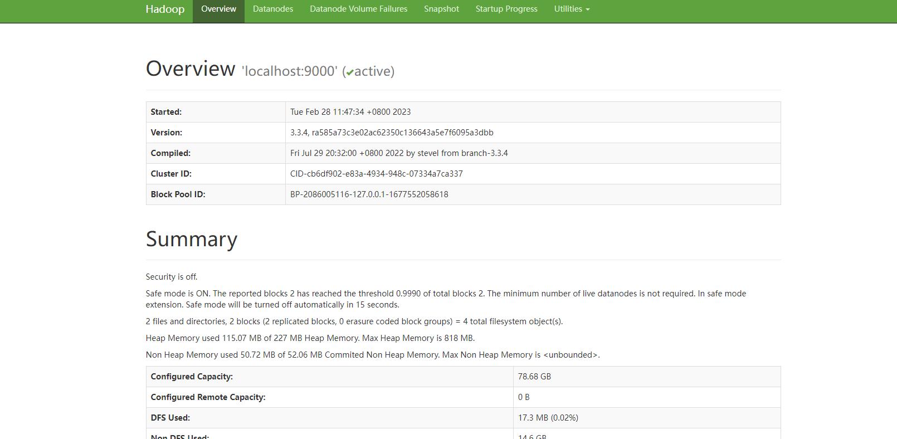Select the Overview tab in navbar
897x439 pixels.
pos(218,9)
